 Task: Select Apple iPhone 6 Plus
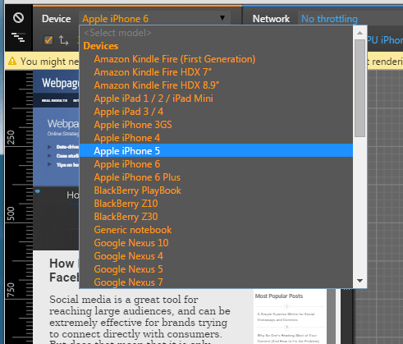pos(216,177)
